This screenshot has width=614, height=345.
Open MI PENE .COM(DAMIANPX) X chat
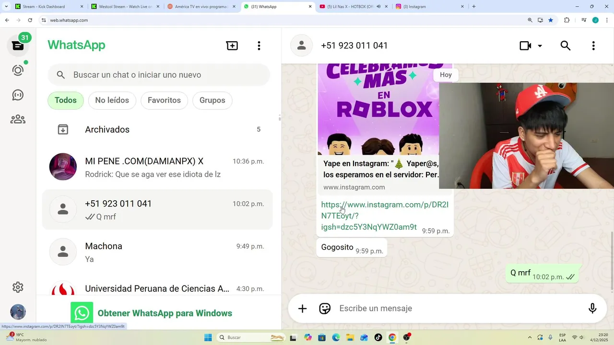[x=157, y=167]
